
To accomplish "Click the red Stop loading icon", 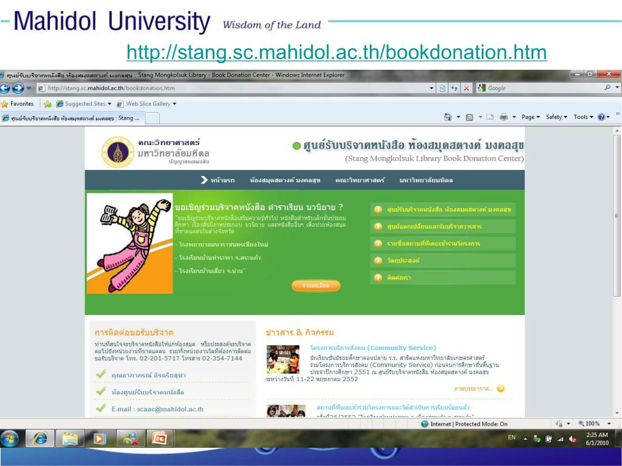I will pos(466,88).
